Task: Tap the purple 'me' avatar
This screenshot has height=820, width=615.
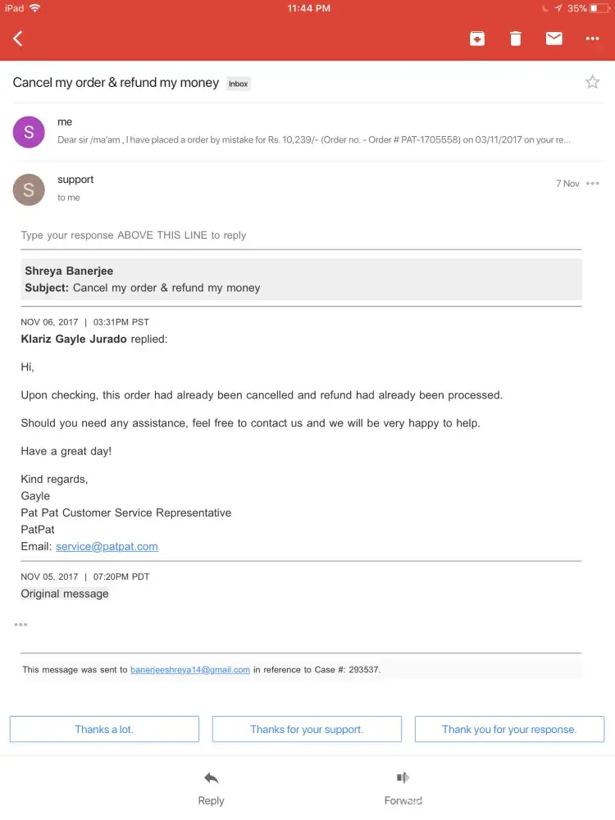Action: click(29, 132)
